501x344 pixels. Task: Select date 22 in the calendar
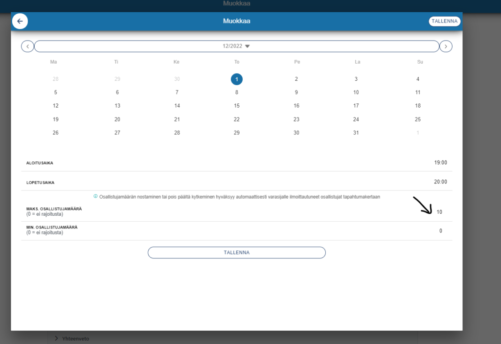pos(237,119)
